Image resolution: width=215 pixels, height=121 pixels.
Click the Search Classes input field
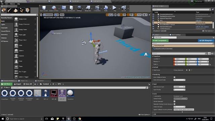click(19, 14)
